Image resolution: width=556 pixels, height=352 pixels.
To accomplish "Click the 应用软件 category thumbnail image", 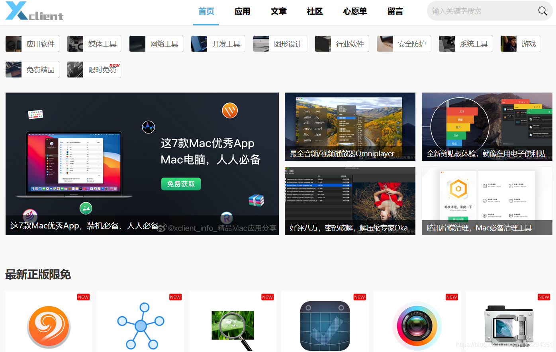I will coord(14,44).
